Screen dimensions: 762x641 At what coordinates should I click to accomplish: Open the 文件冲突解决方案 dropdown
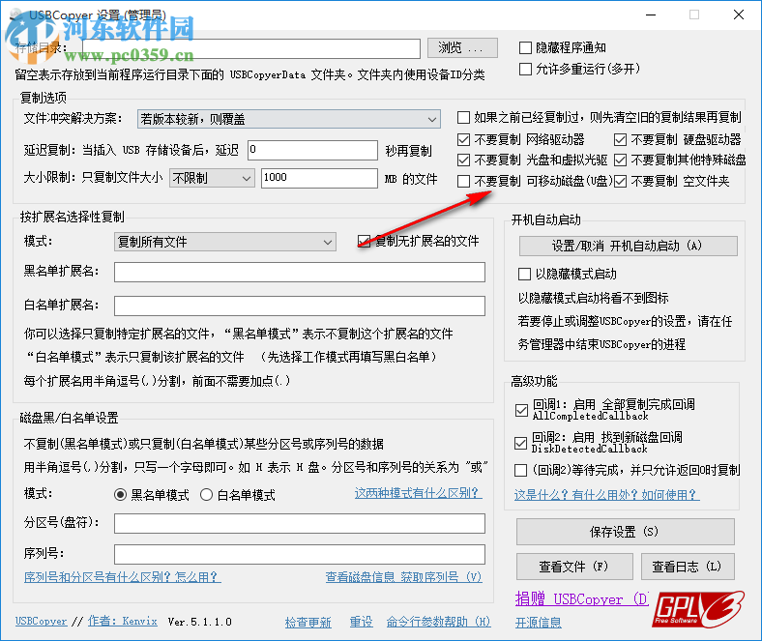pos(289,119)
